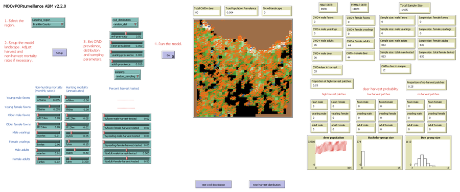This screenshot has height=192, width=460.
Task: Adjust the mf6hm hunting mortality slider
Action: click(x=78, y=98)
